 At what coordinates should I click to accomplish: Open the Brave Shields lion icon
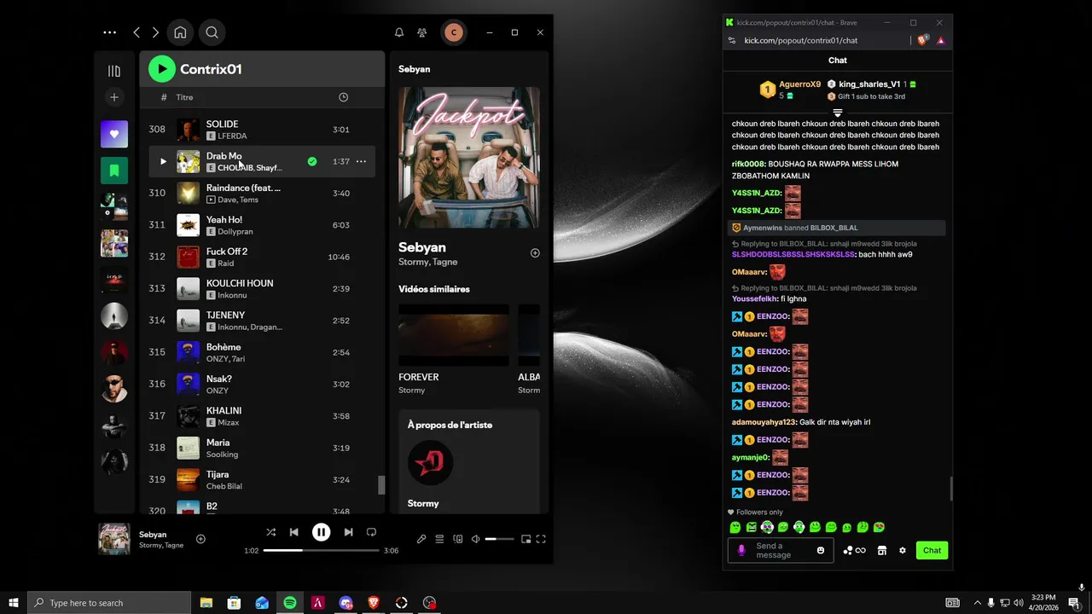922,40
